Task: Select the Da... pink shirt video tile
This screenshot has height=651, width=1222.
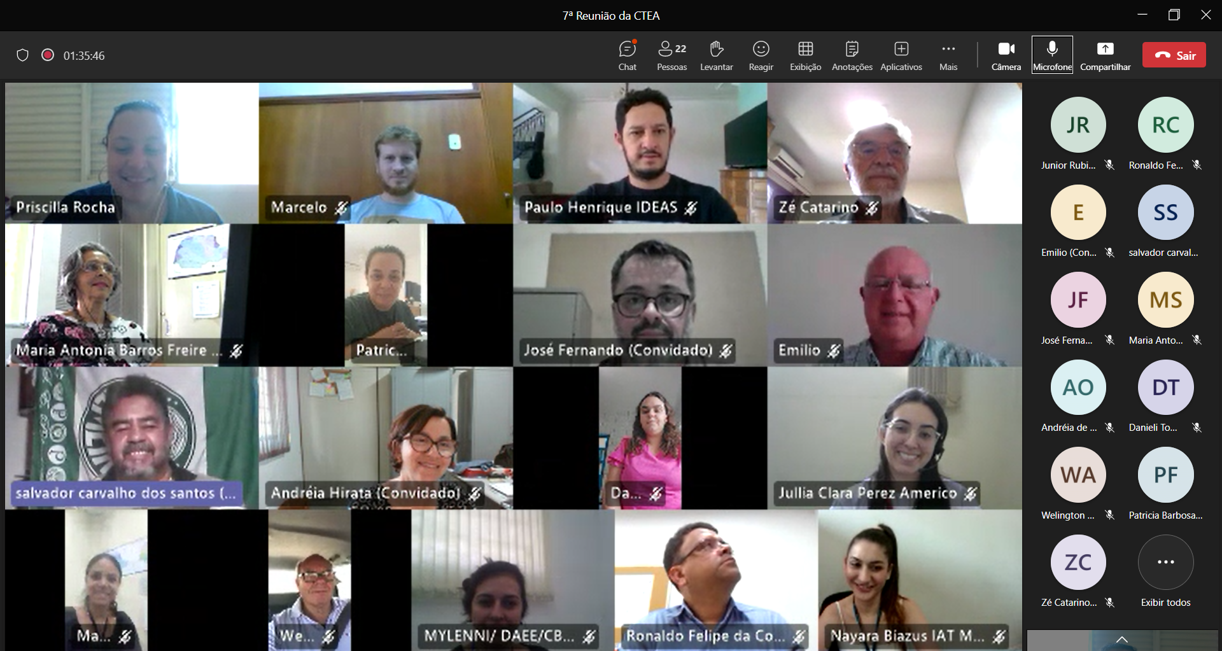Action: 640,438
